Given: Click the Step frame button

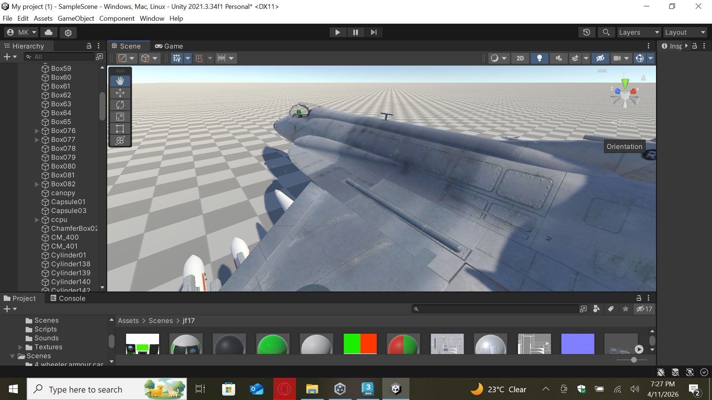Looking at the screenshot, I should coord(373,32).
